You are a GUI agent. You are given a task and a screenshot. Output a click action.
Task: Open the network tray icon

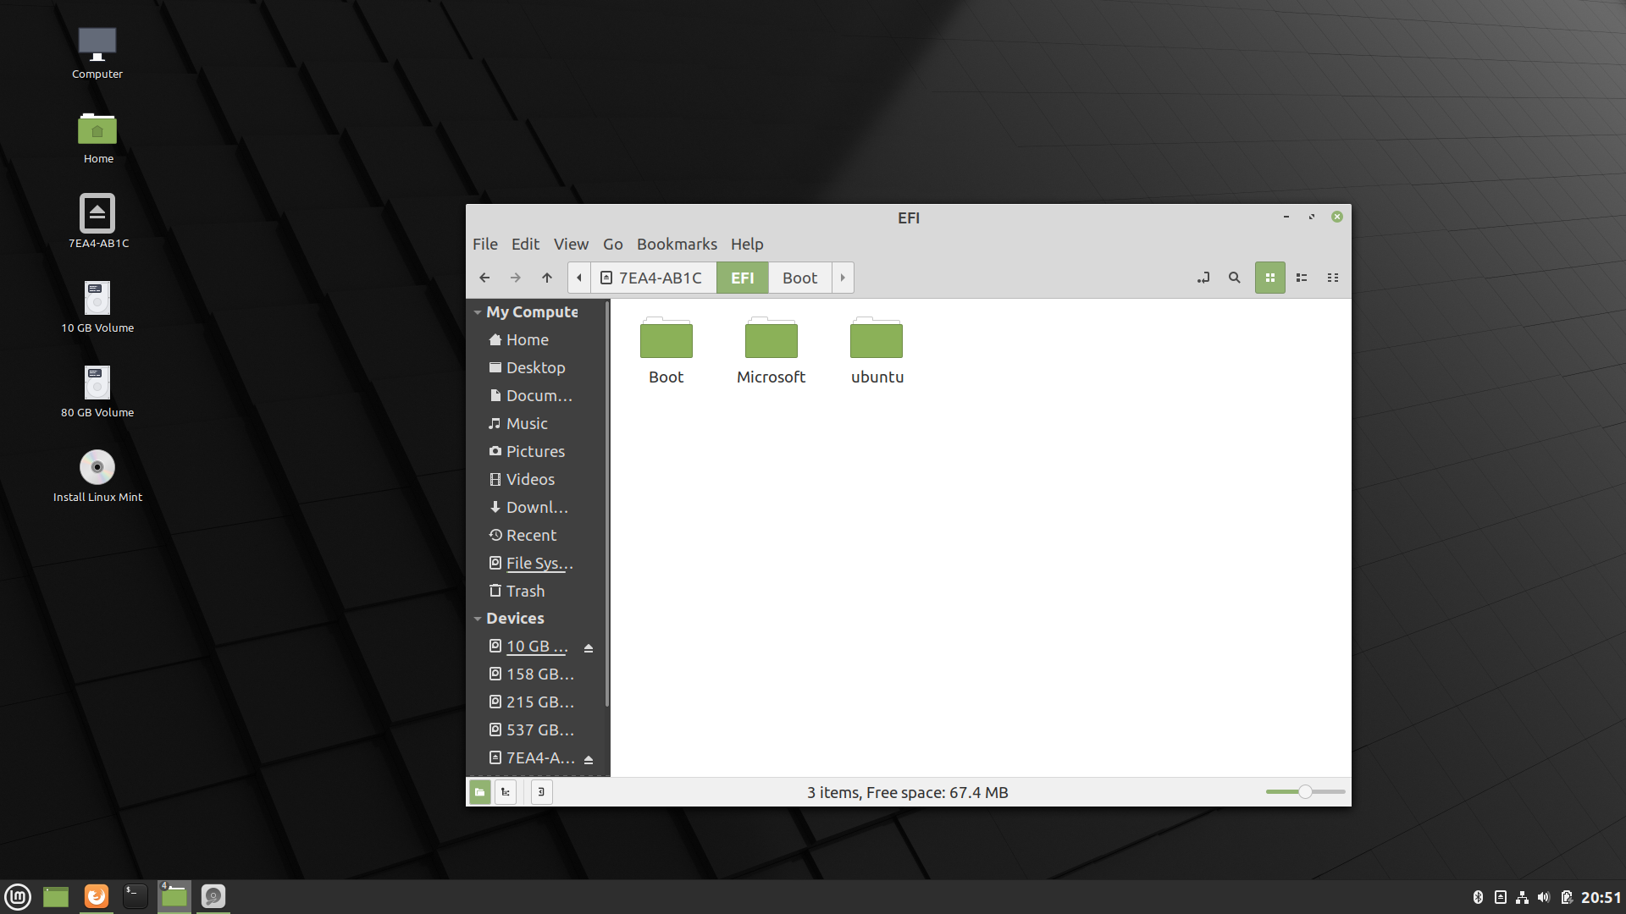point(1522,897)
